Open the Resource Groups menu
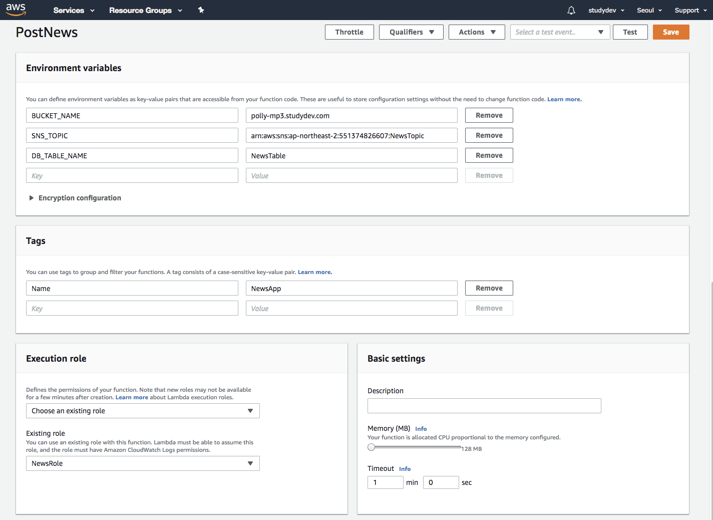The width and height of the screenshot is (713, 520). click(x=146, y=10)
